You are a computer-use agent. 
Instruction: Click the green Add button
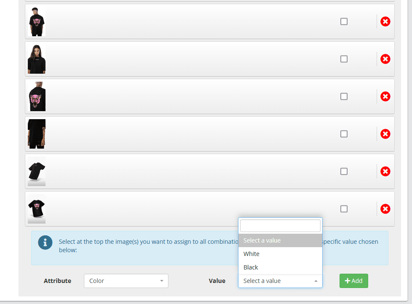click(354, 281)
